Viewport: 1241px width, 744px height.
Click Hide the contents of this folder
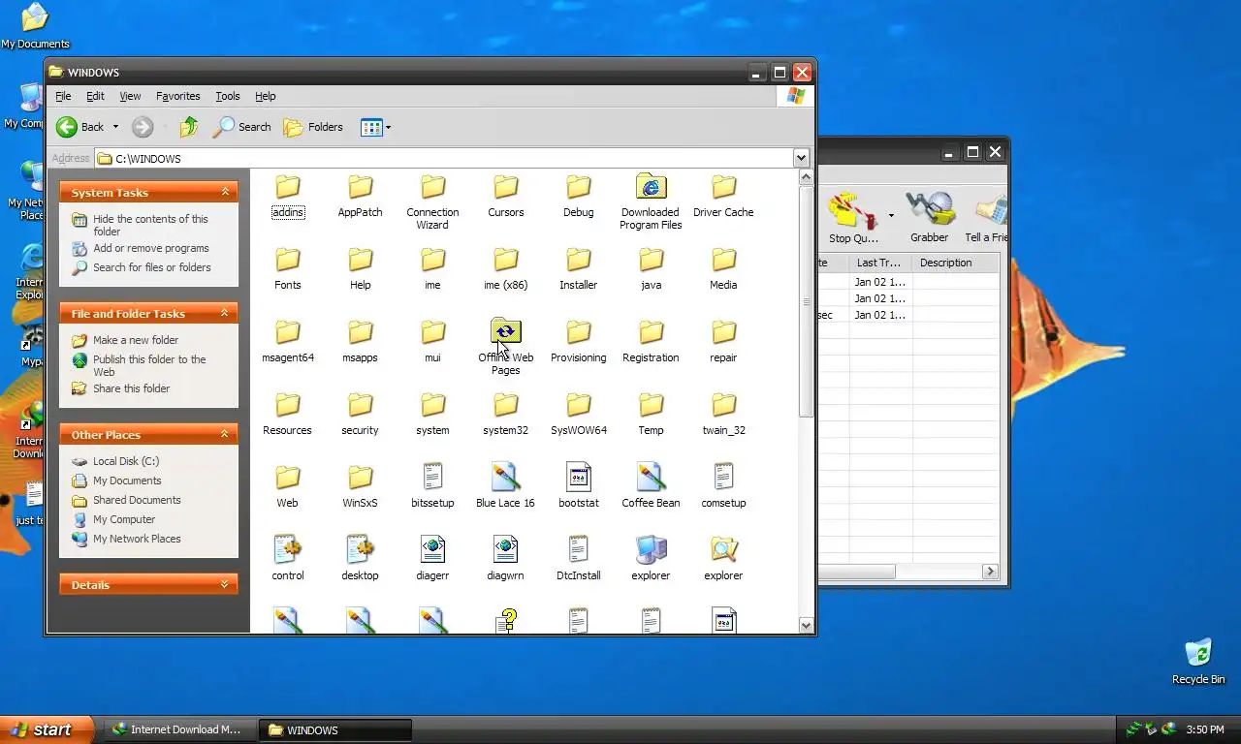pyautogui.click(x=150, y=225)
